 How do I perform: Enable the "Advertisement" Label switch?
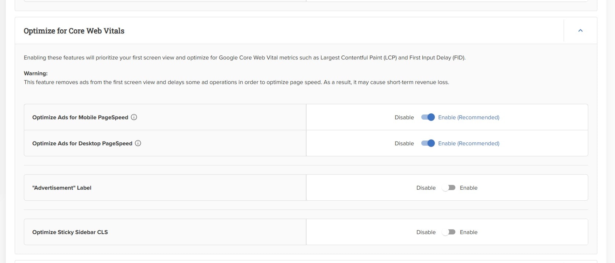click(448, 187)
